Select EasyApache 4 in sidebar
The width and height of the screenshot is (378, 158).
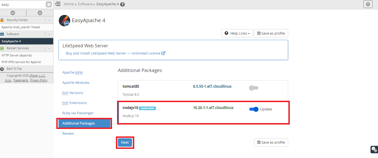pyautogui.click(x=27, y=41)
